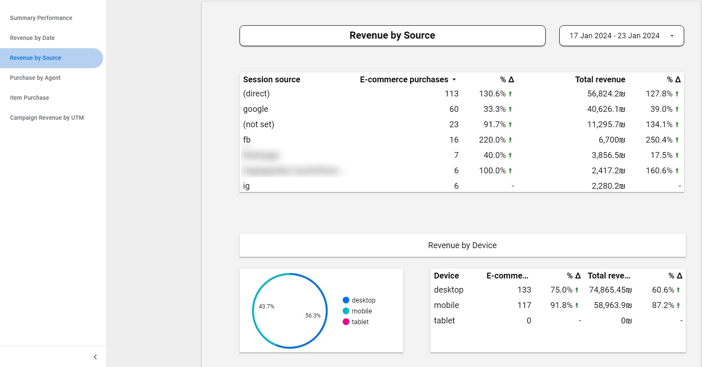The height and width of the screenshot is (367, 702).
Task: Sort by Total revenue column header
Action: pyautogui.click(x=600, y=79)
